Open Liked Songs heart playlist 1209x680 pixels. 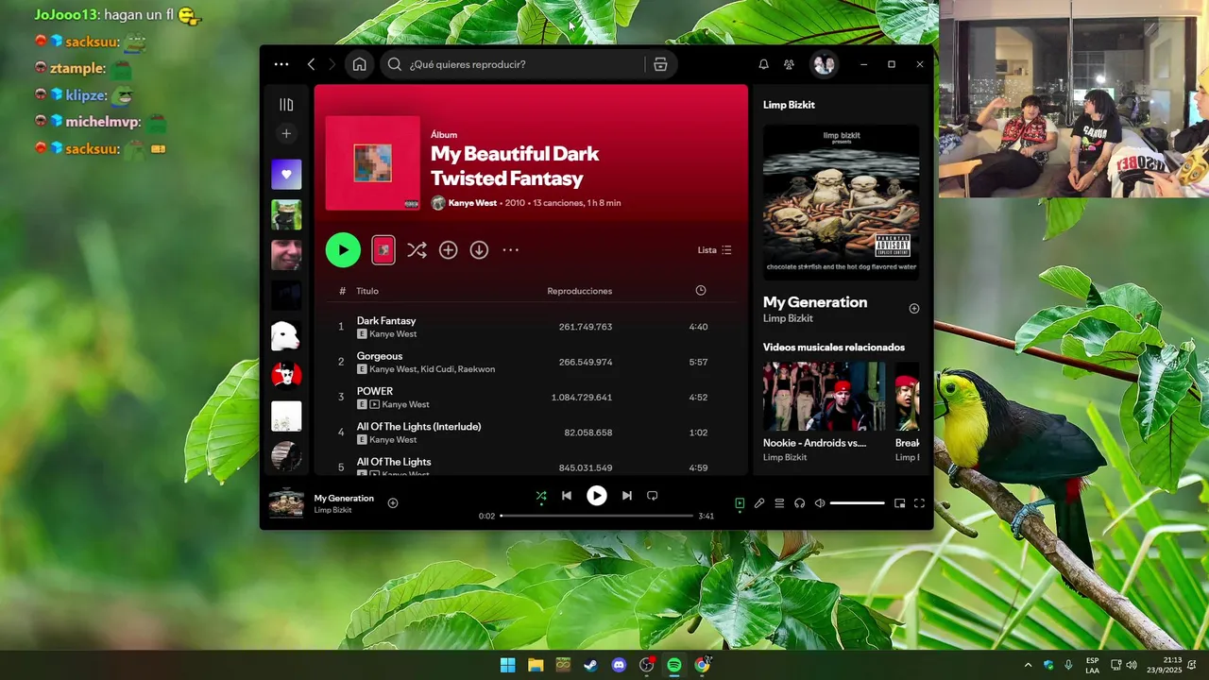click(286, 175)
